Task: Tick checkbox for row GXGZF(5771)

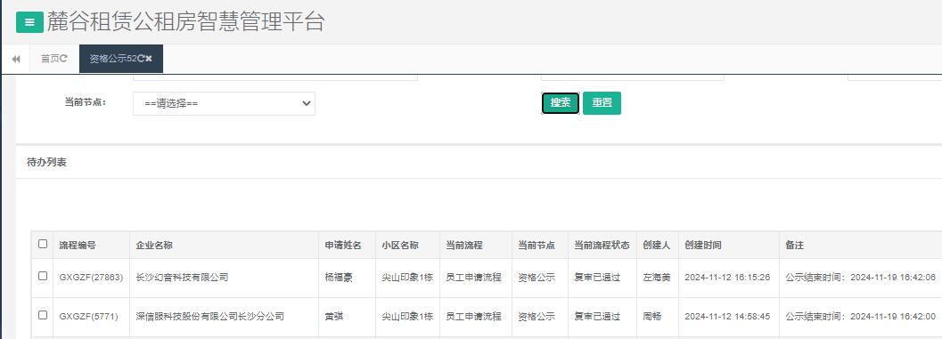Action: click(x=43, y=314)
